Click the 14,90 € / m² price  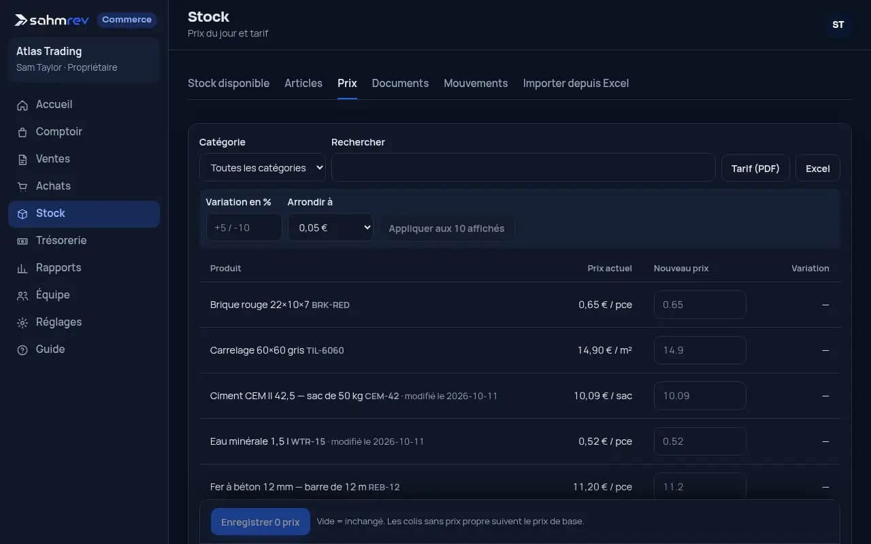click(x=605, y=350)
